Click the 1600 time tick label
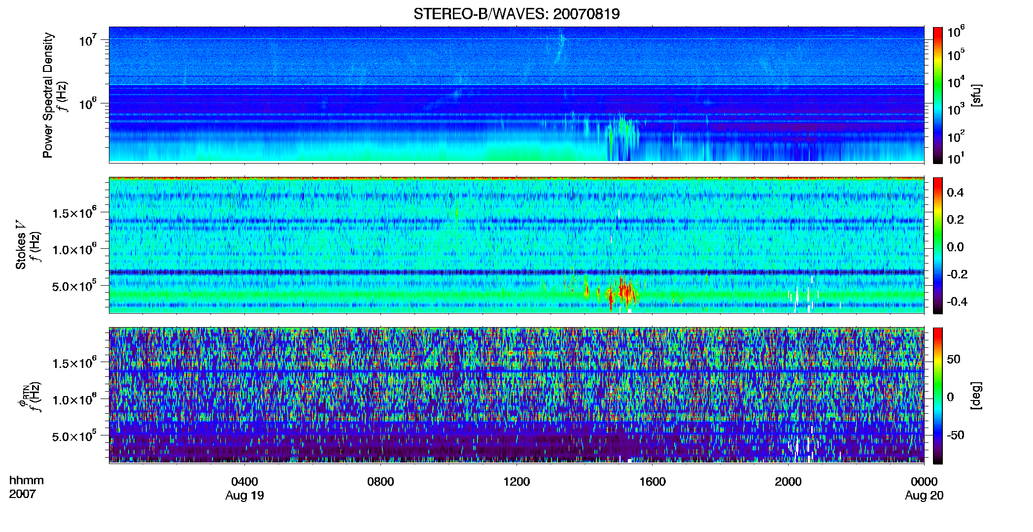Viewport: 1033px width, 532px height. pos(653,481)
